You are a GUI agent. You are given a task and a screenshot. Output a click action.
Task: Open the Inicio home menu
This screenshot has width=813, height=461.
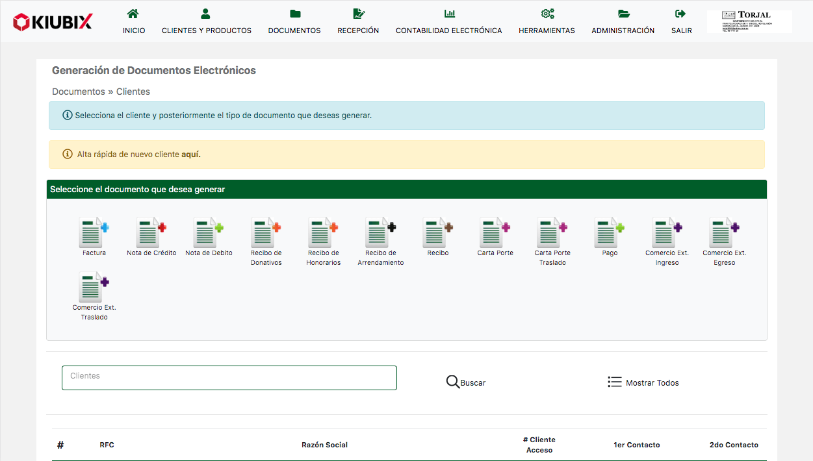tap(134, 21)
